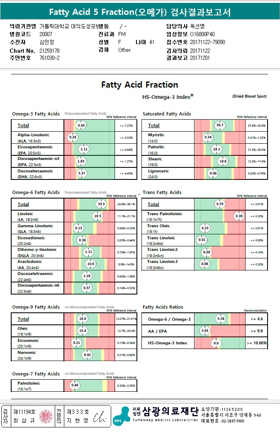Click the Omega-6 Fatty Acids Total link
The width and height of the screenshot is (280, 432).
[x=23, y=204]
